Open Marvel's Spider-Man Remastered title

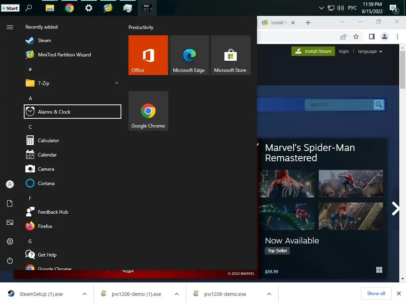(310, 153)
